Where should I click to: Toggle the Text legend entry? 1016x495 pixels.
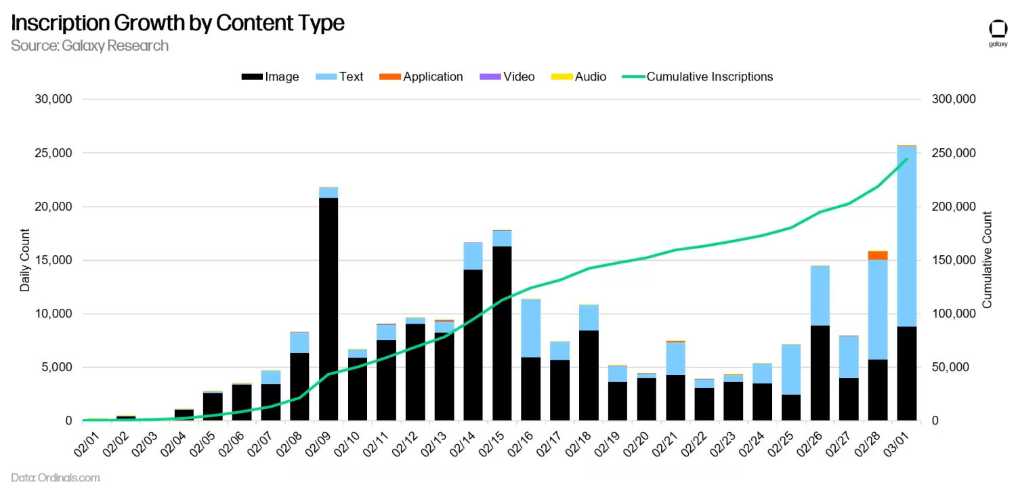339,77
